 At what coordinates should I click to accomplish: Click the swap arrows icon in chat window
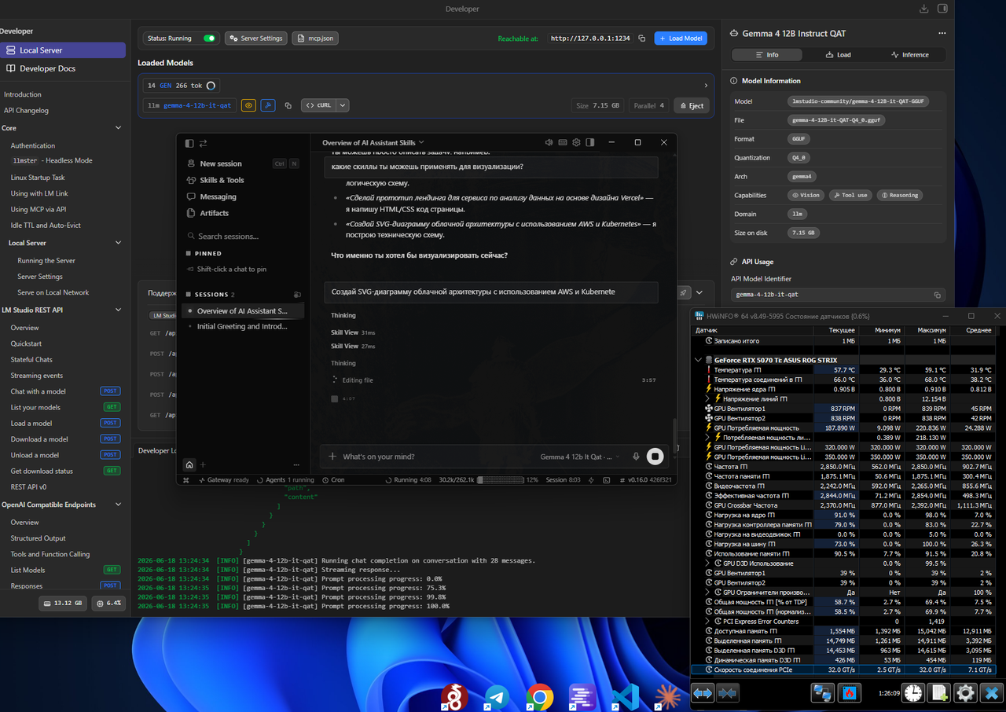pyautogui.click(x=203, y=143)
